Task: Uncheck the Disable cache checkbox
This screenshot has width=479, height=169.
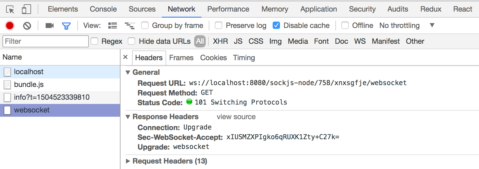Action: tap(276, 26)
